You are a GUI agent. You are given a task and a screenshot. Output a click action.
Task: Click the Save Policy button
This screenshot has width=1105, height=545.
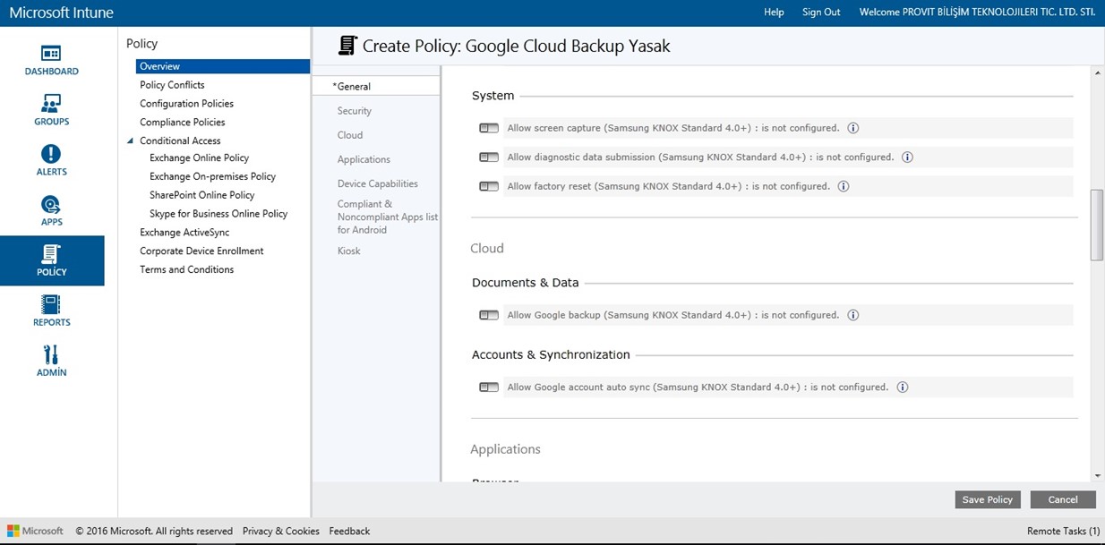[988, 499]
